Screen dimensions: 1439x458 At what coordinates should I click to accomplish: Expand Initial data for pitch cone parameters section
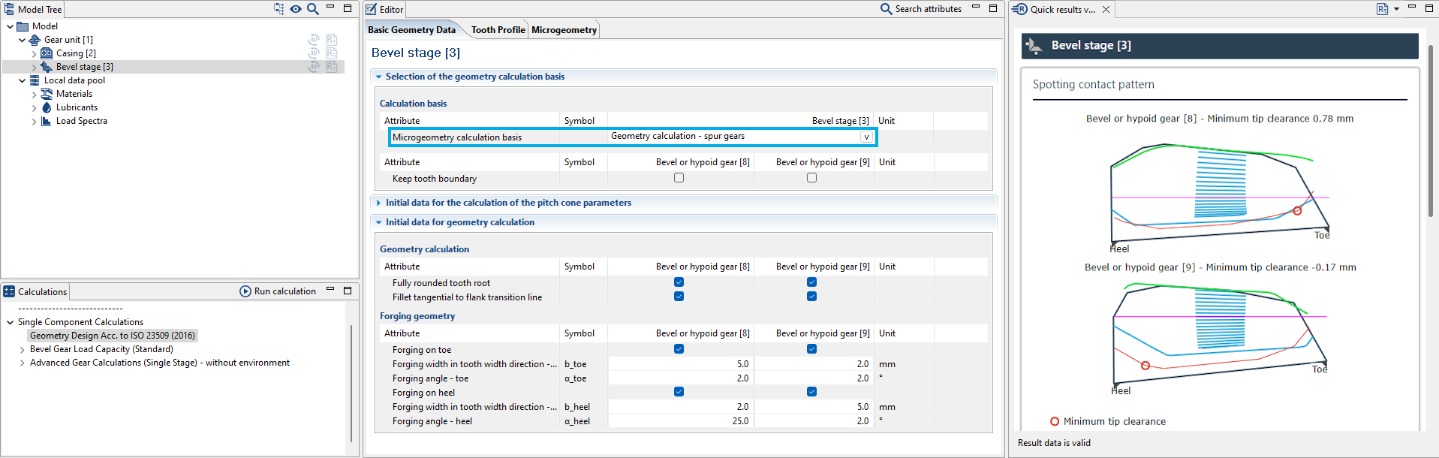pyautogui.click(x=378, y=203)
